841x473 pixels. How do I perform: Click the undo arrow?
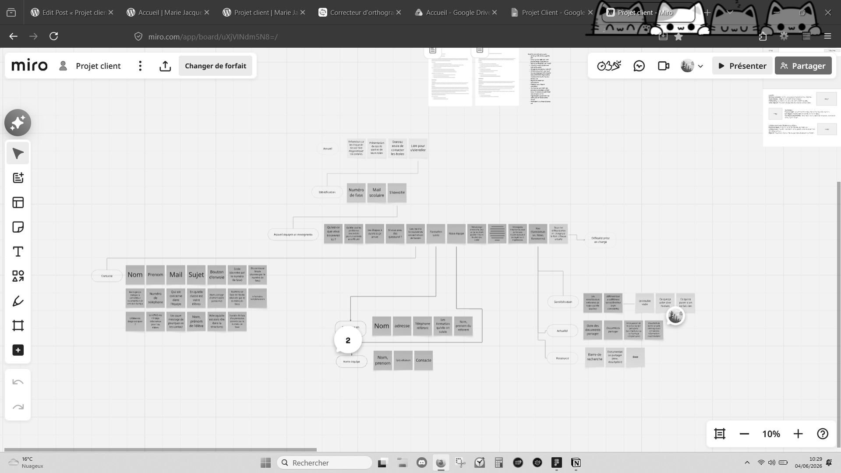18,382
